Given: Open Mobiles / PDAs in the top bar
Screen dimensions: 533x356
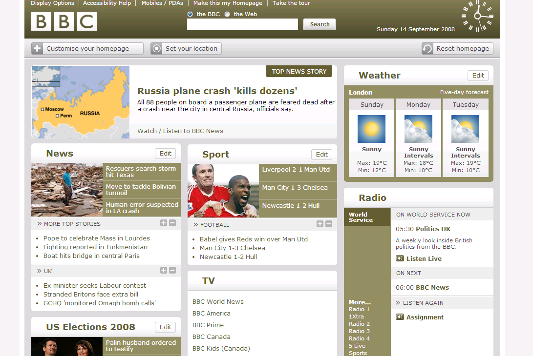Looking at the screenshot, I should point(162,3).
